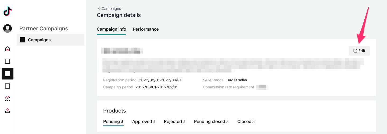Show Pending closed products tab
Viewport: 387px width, 134px height.
[211, 122]
